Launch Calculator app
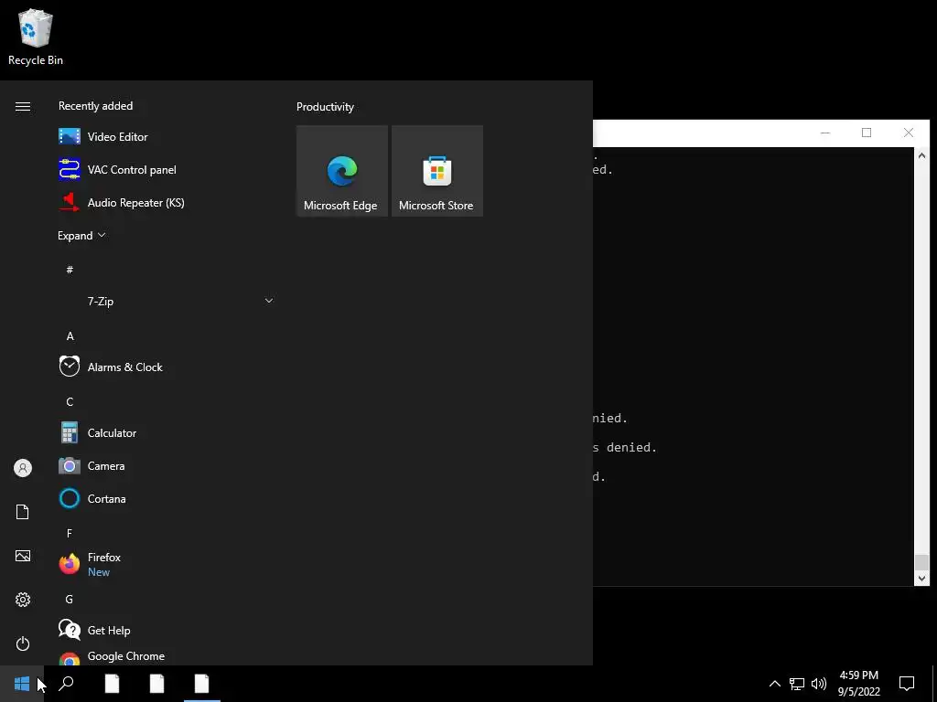This screenshot has width=937, height=702. pos(167,432)
